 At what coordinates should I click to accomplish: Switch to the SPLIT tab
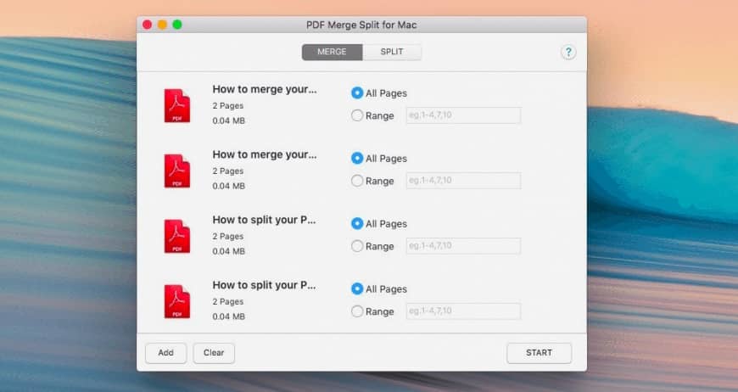pos(392,52)
